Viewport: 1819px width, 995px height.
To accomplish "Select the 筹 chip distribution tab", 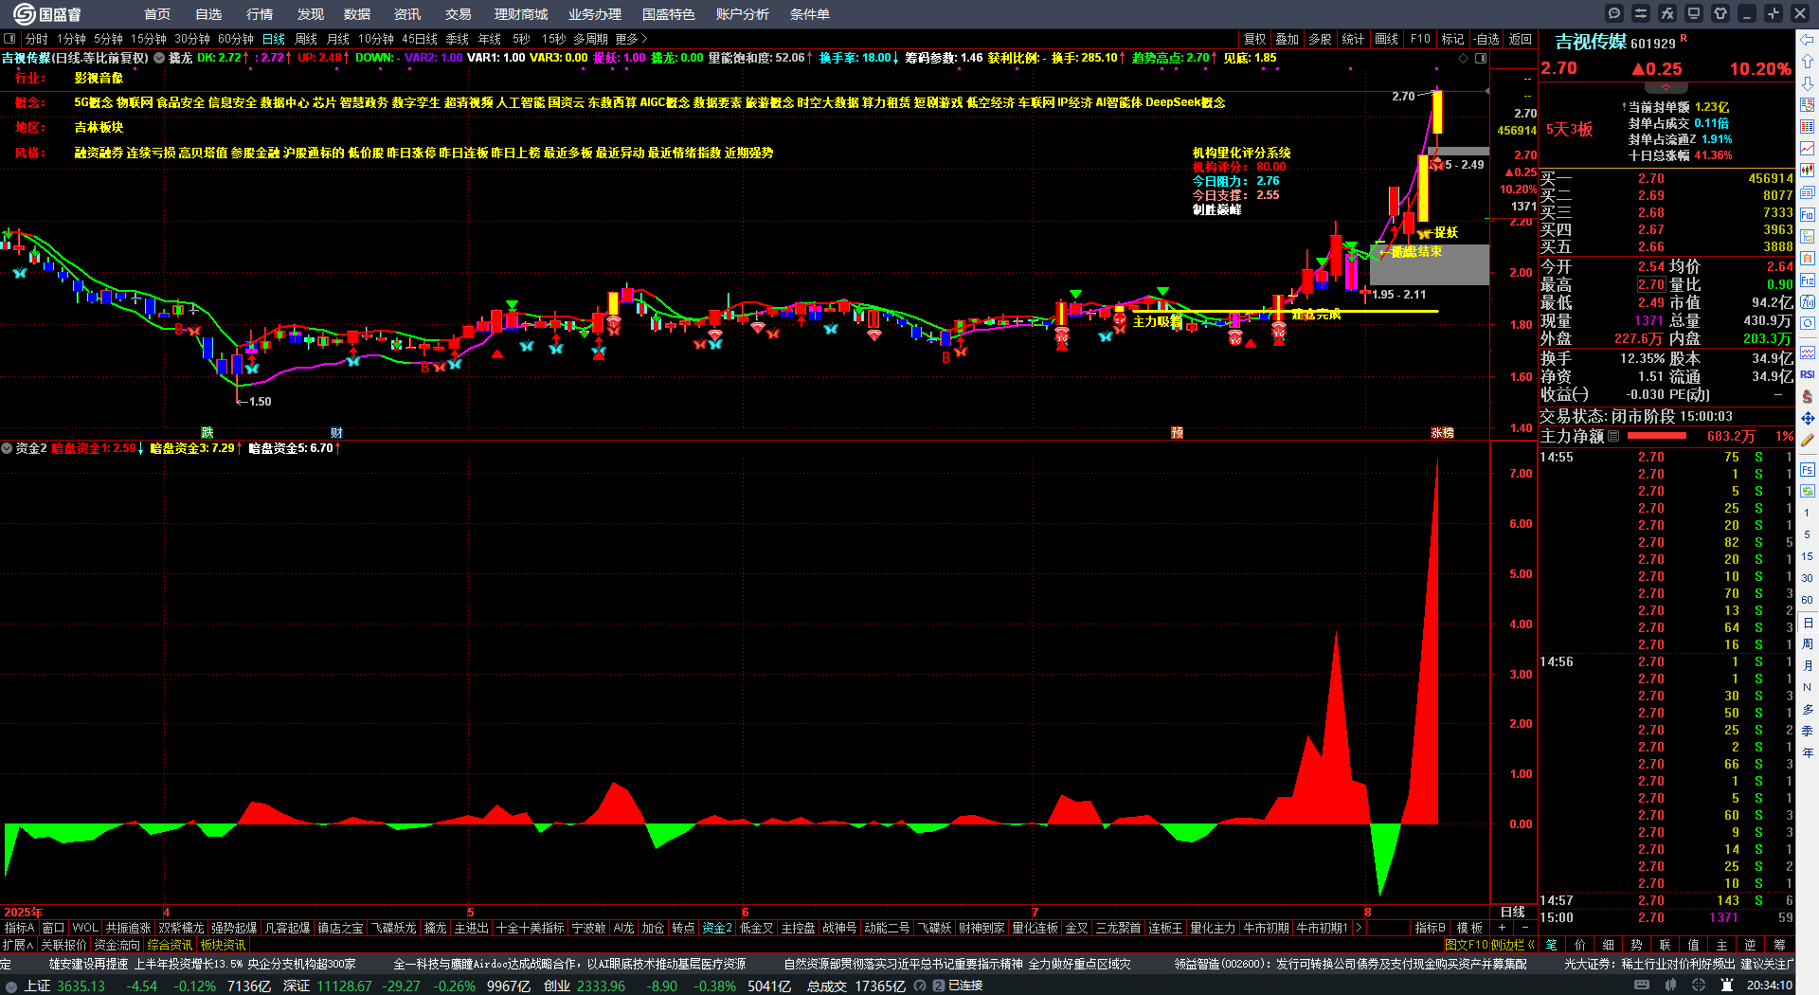I will pos(1780,945).
